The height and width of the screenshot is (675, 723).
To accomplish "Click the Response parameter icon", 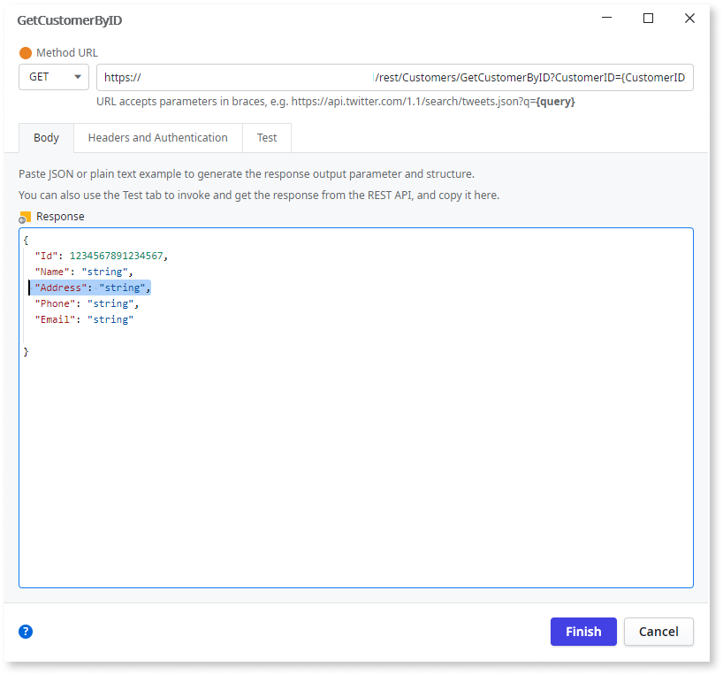I will pos(24,216).
